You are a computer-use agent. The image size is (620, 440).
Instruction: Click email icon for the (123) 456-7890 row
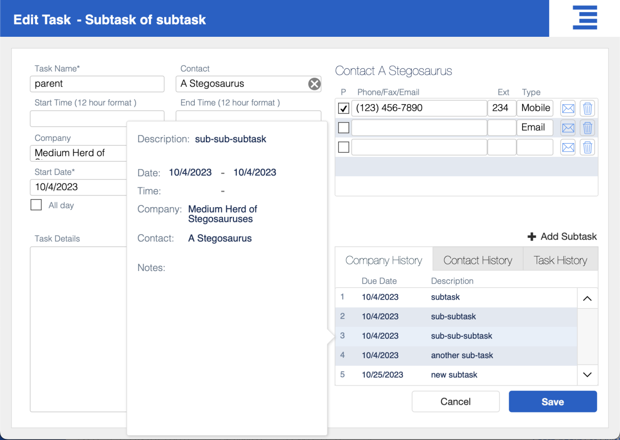coord(568,108)
